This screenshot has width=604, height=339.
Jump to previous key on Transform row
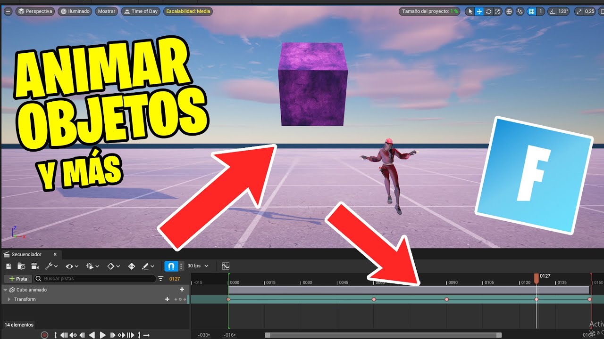[x=176, y=299]
